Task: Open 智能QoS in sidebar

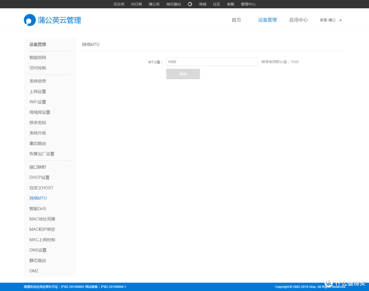Action: pos(38,209)
